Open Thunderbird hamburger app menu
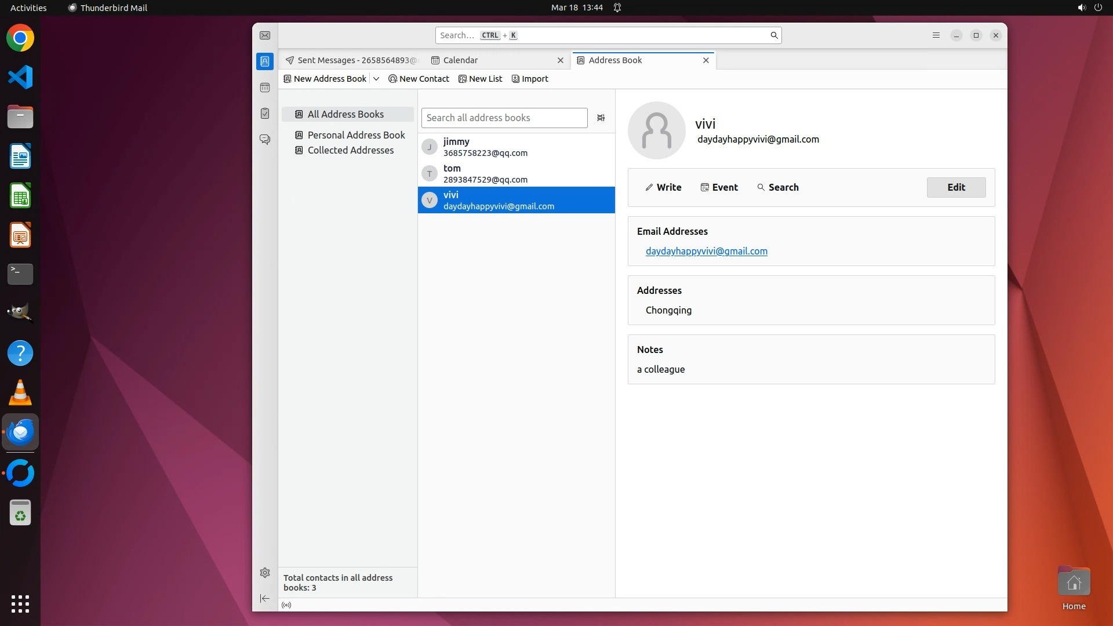 936,35
